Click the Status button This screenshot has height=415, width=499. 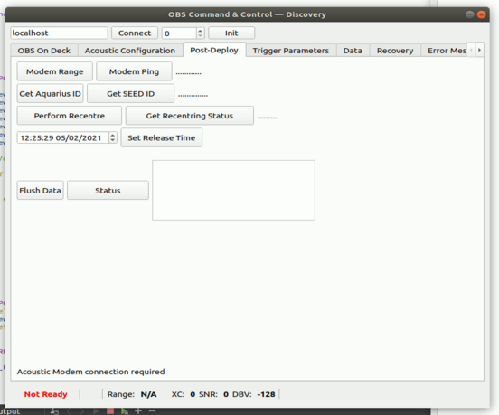point(108,190)
